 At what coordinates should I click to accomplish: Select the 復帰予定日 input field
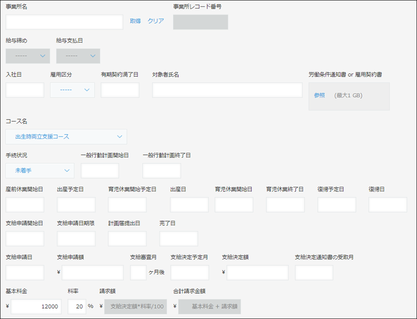(336, 204)
